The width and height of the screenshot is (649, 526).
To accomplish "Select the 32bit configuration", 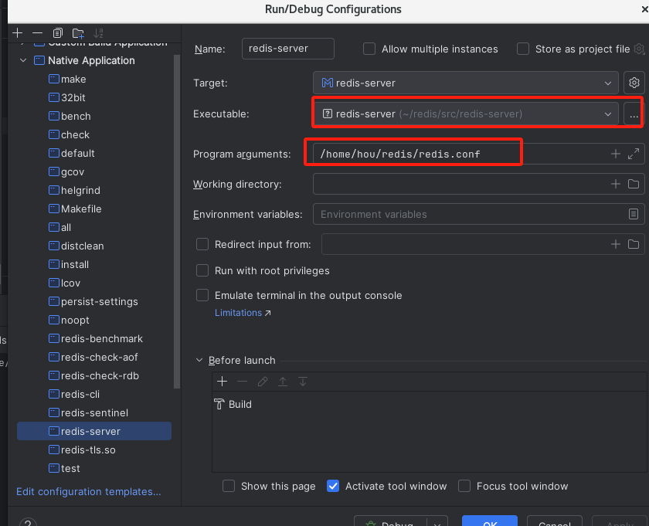I will [94, 97].
